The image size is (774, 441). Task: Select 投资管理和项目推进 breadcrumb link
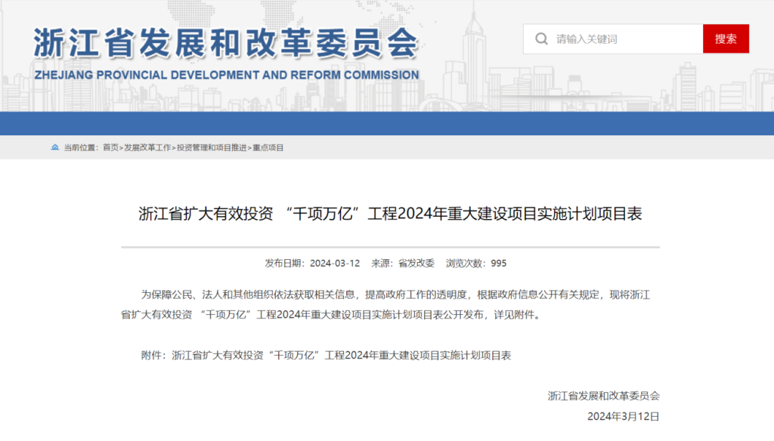point(211,147)
